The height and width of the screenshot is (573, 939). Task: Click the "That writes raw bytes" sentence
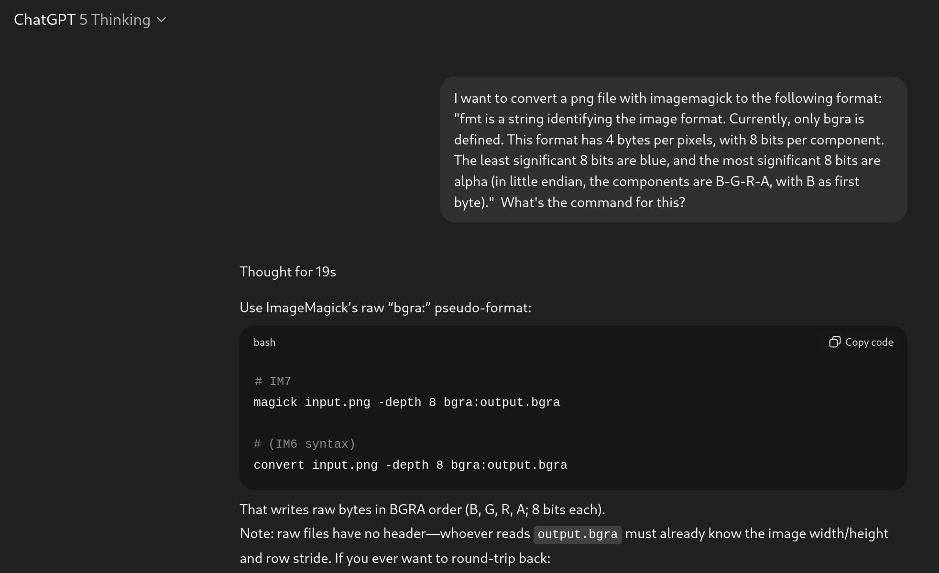(x=422, y=509)
